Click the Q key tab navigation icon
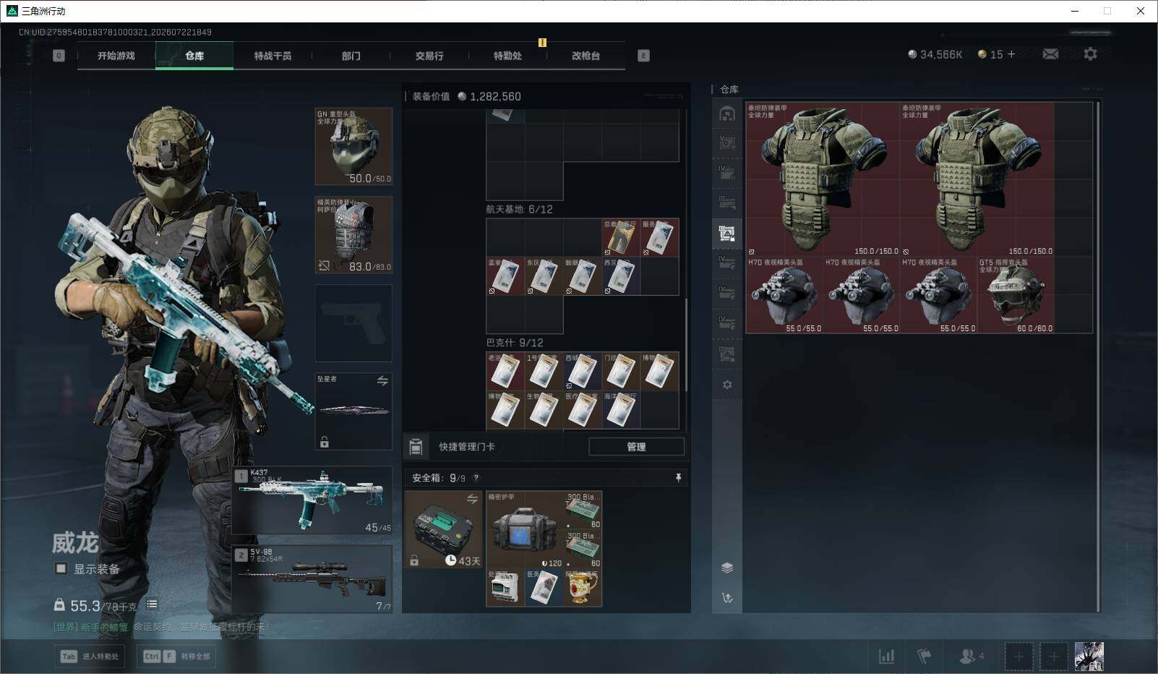 (59, 56)
